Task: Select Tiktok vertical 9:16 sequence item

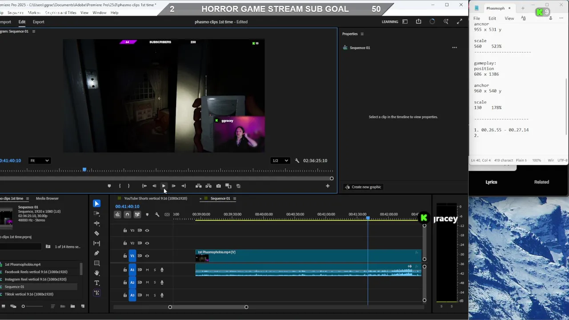Action: (29, 294)
